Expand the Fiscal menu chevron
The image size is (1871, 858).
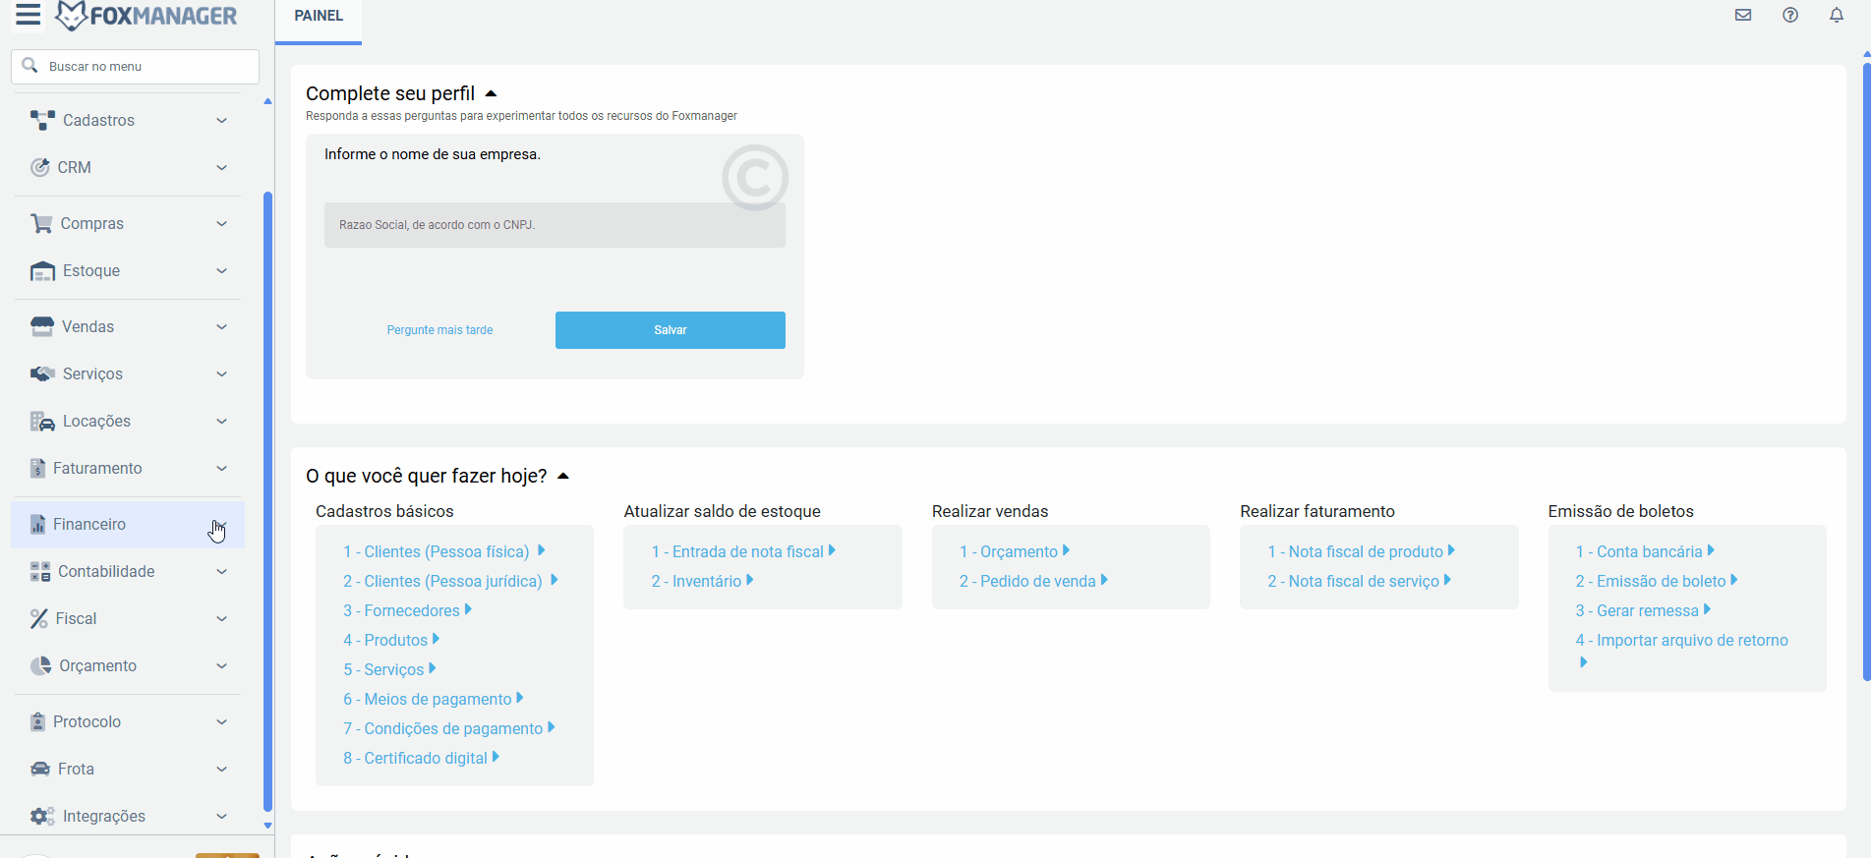tap(221, 619)
